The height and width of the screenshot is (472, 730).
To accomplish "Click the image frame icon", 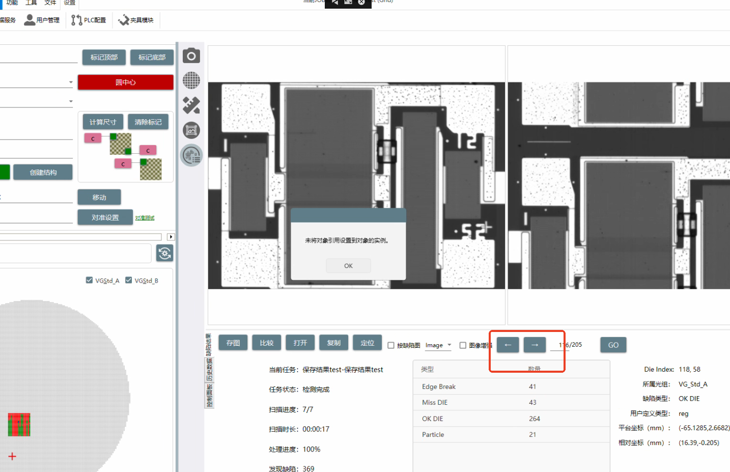I will pyautogui.click(x=191, y=130).
